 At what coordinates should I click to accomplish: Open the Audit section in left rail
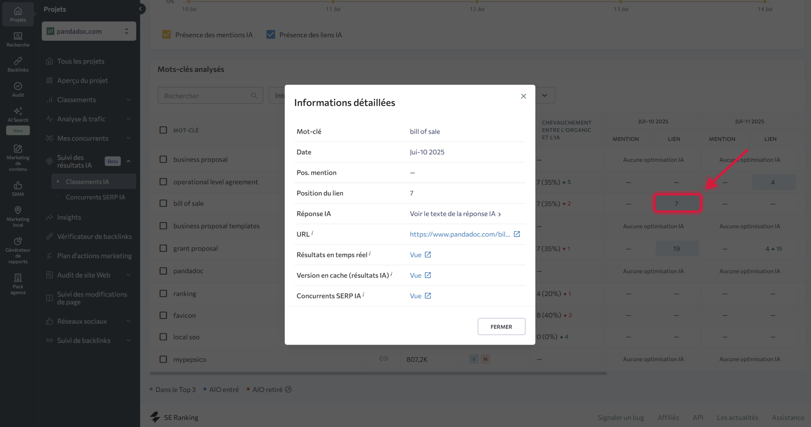[x=18, y=90]
